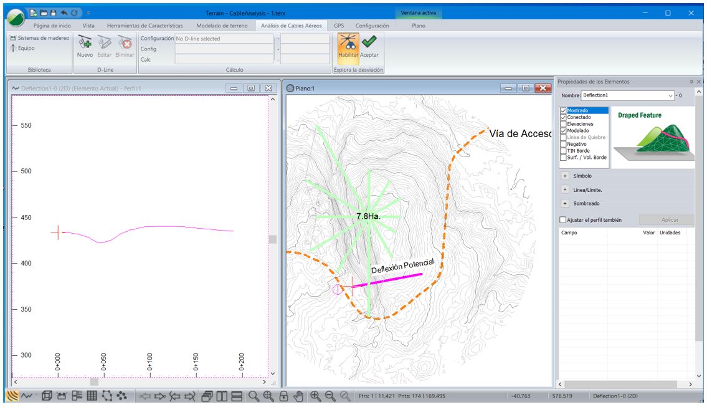This screenshot has width=707, height=407.
Task: Click the lock zoom icon in bottom toolbar
Action: coord(283,396)
